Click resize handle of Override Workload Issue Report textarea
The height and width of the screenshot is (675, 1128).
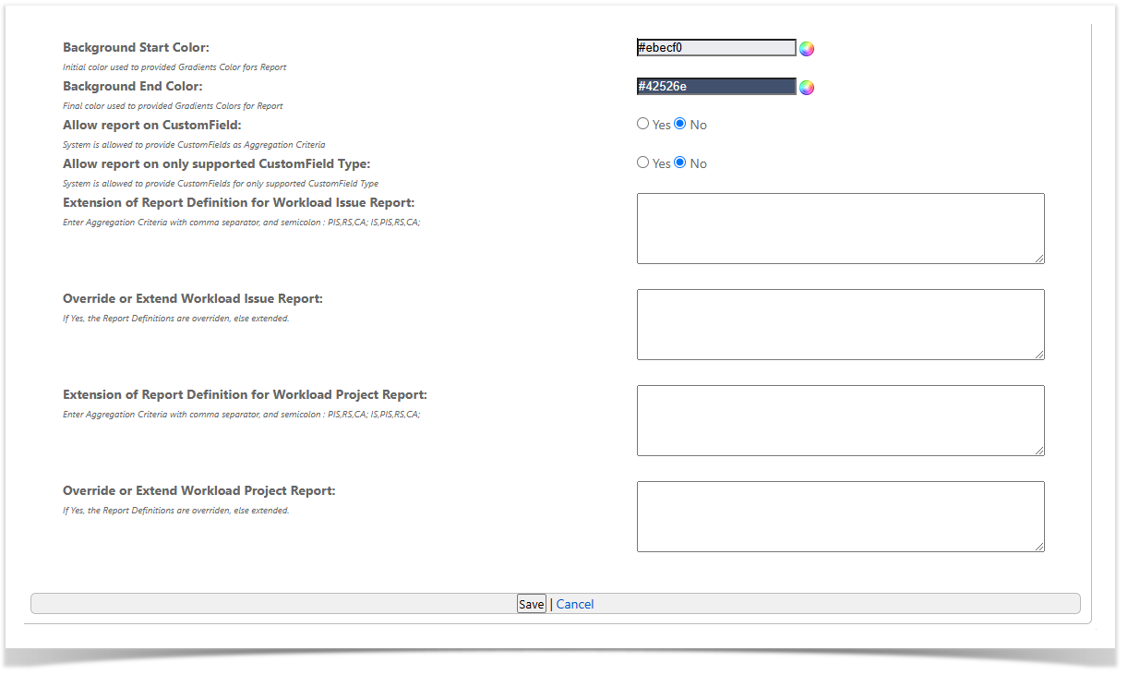pos(1039,355)
